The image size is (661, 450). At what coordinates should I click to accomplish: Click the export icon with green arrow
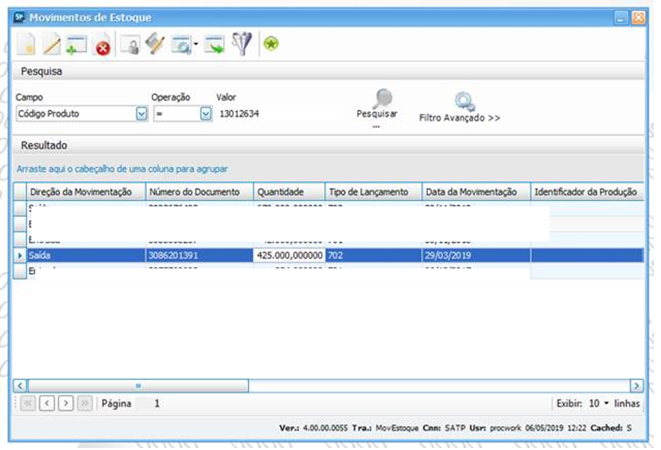[214, 46]
